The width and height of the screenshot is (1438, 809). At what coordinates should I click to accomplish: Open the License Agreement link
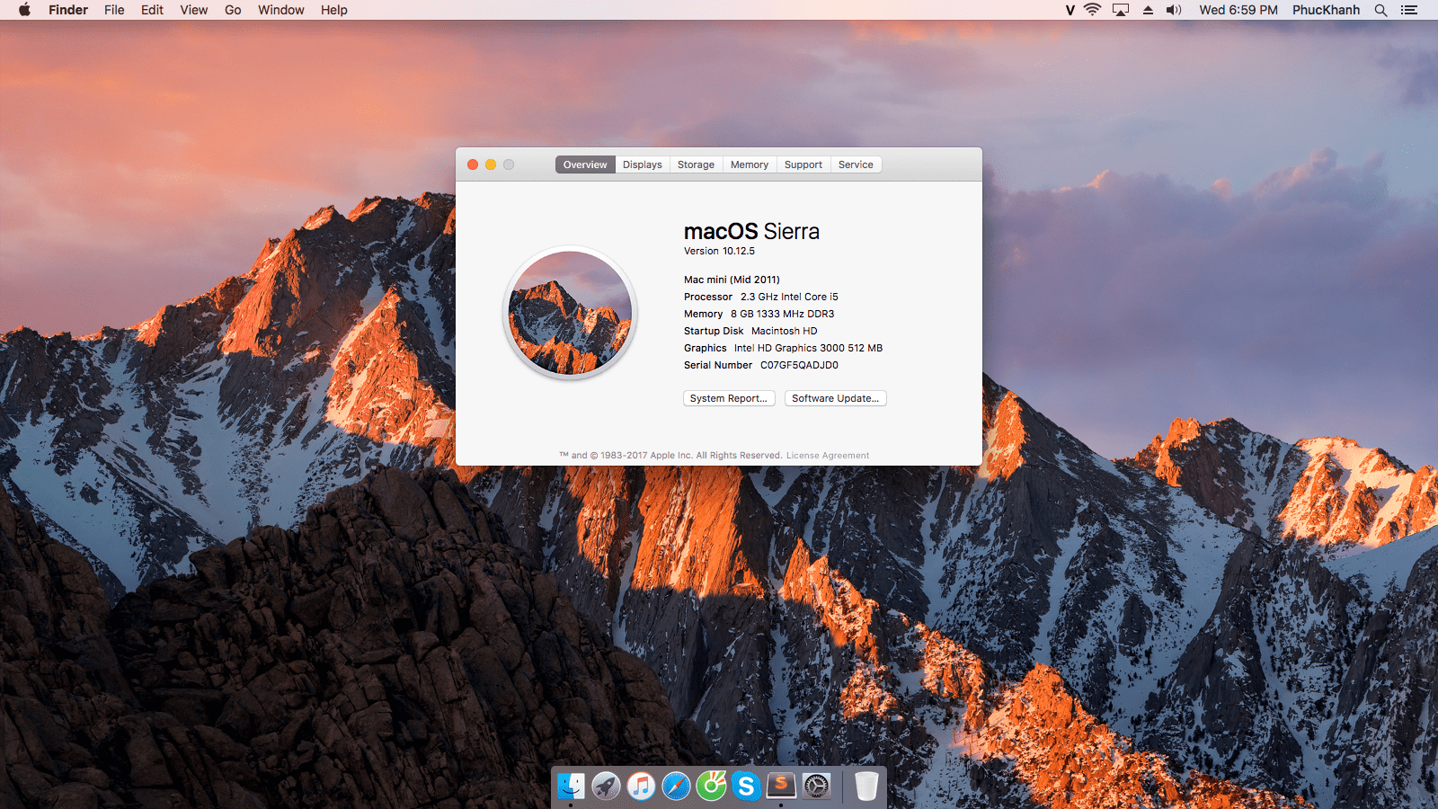tap(828, 456)
